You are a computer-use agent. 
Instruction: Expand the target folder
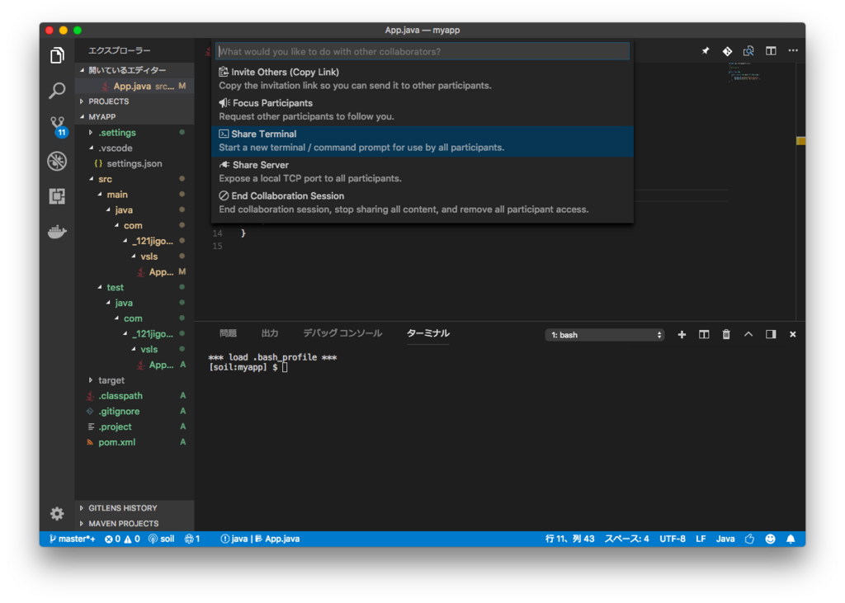point(135,380)
